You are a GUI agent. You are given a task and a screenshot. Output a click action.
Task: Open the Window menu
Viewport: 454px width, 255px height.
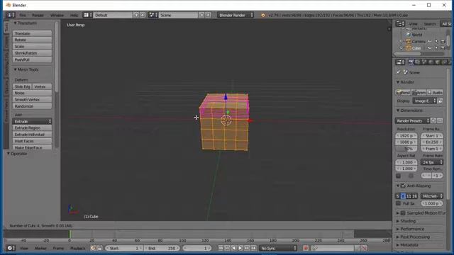pyautogui.click(x=57, y=15)
